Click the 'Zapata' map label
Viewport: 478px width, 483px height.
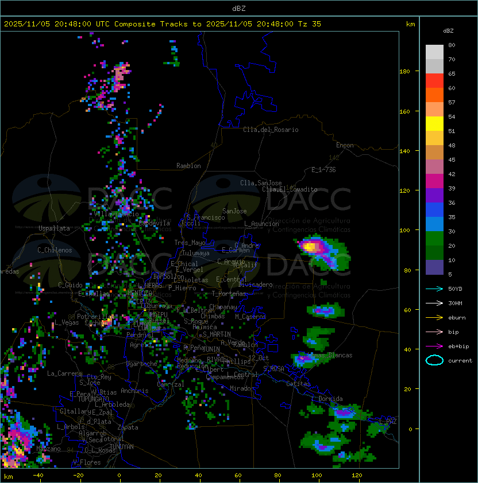(x=128, y=427)
